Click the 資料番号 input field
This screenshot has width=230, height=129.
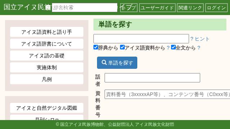(x=167, y=94)
